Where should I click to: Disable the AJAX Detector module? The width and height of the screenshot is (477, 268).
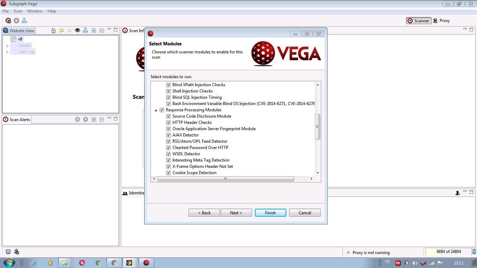tap(168, 135)
